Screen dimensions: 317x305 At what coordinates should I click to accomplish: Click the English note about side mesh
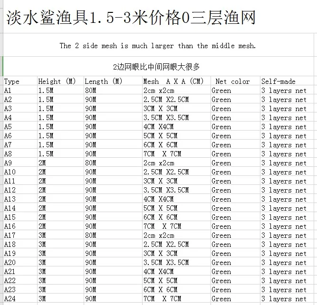[x=158, y=46]
